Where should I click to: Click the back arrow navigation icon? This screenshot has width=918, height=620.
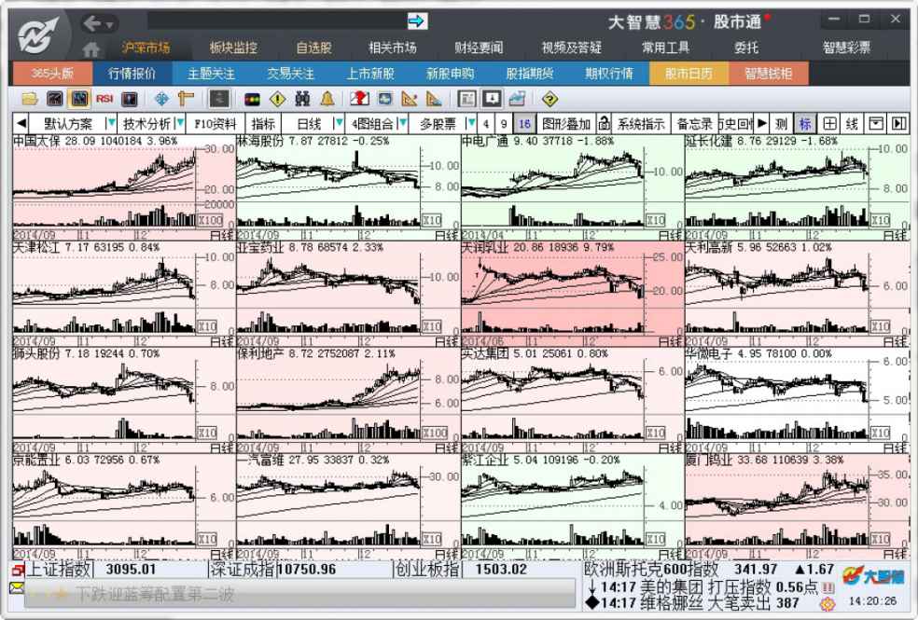[x=93, y=23]
